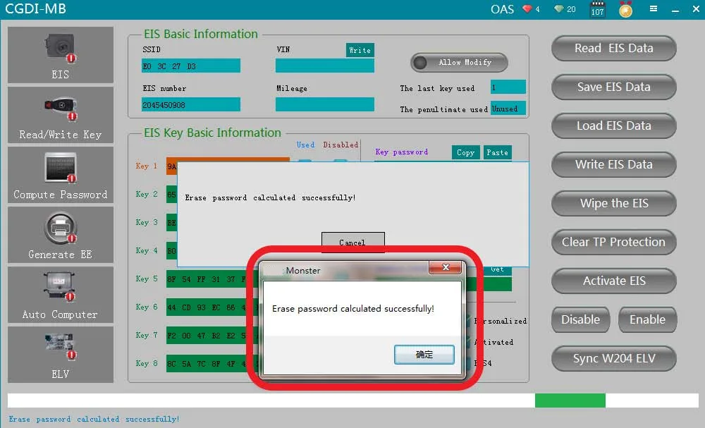Screen dimensions: 705x428
Task: Click Activate EIS button
Action: pos(614,281)
